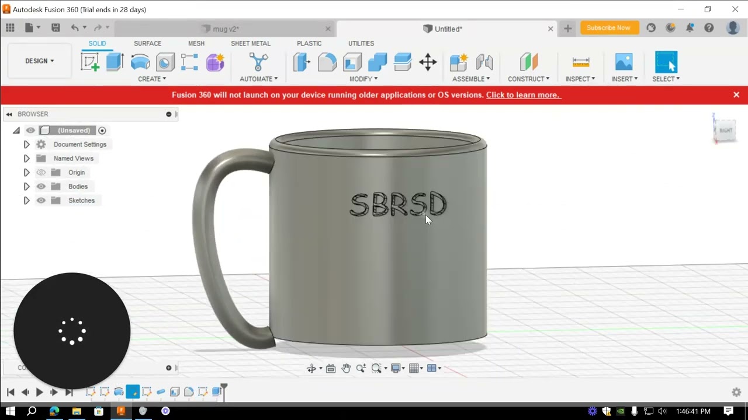Expand the Sketches tree node
Viewport: 748px width, 420px height.
pyautogui.click(x=26, y=201)
